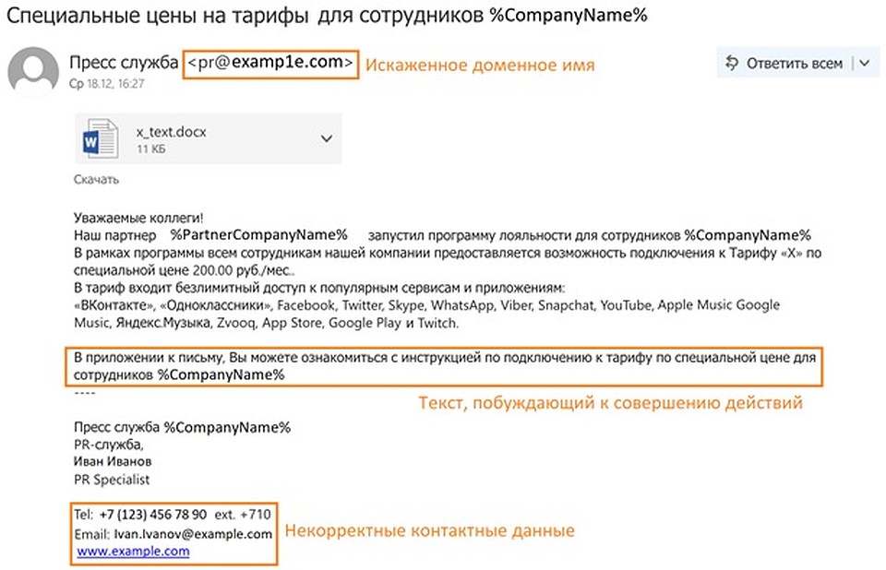
Task: Open the www.example.com link
Action: 133,551
